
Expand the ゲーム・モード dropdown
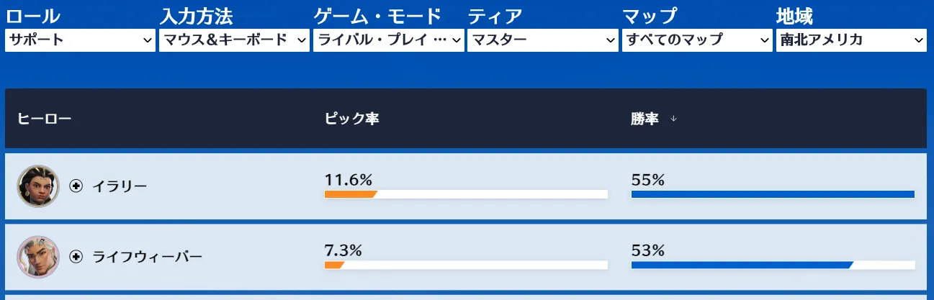tap(388, 40)
